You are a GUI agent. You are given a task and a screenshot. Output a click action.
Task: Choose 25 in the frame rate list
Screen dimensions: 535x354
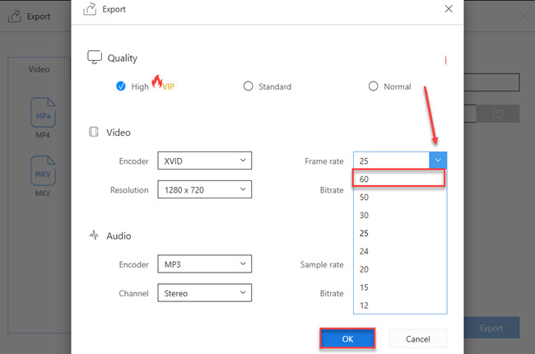(399, 233)
